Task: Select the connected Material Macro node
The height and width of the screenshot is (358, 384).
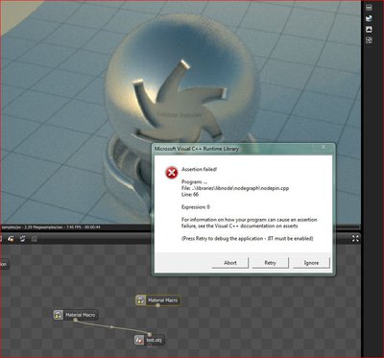Action: point(75,315)
